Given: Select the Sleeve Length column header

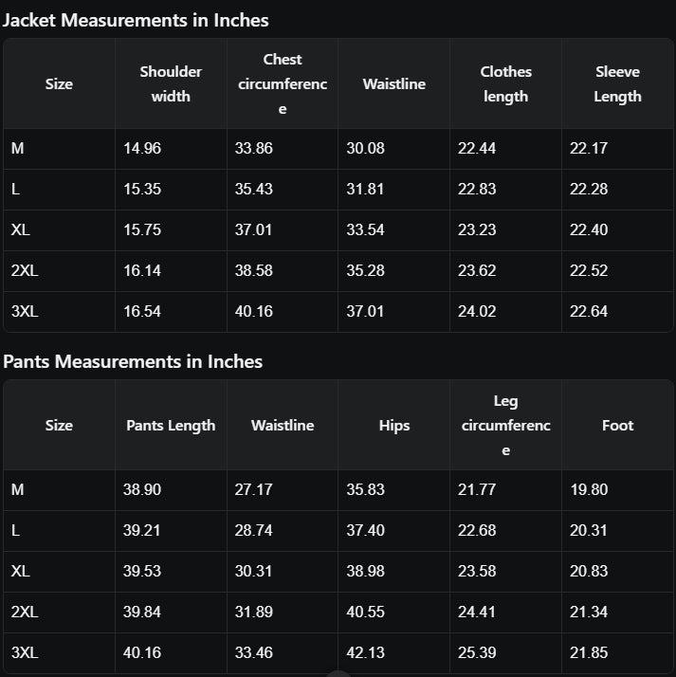Looking at the screenshot, I should (617, 83).
